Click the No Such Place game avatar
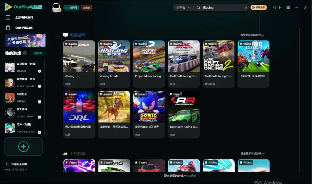 [x=10, y=113]
